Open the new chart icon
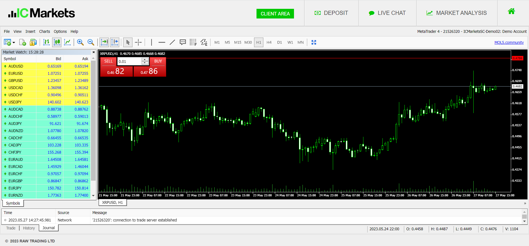The height and width of the screenshot is (246, 529). 7,42
